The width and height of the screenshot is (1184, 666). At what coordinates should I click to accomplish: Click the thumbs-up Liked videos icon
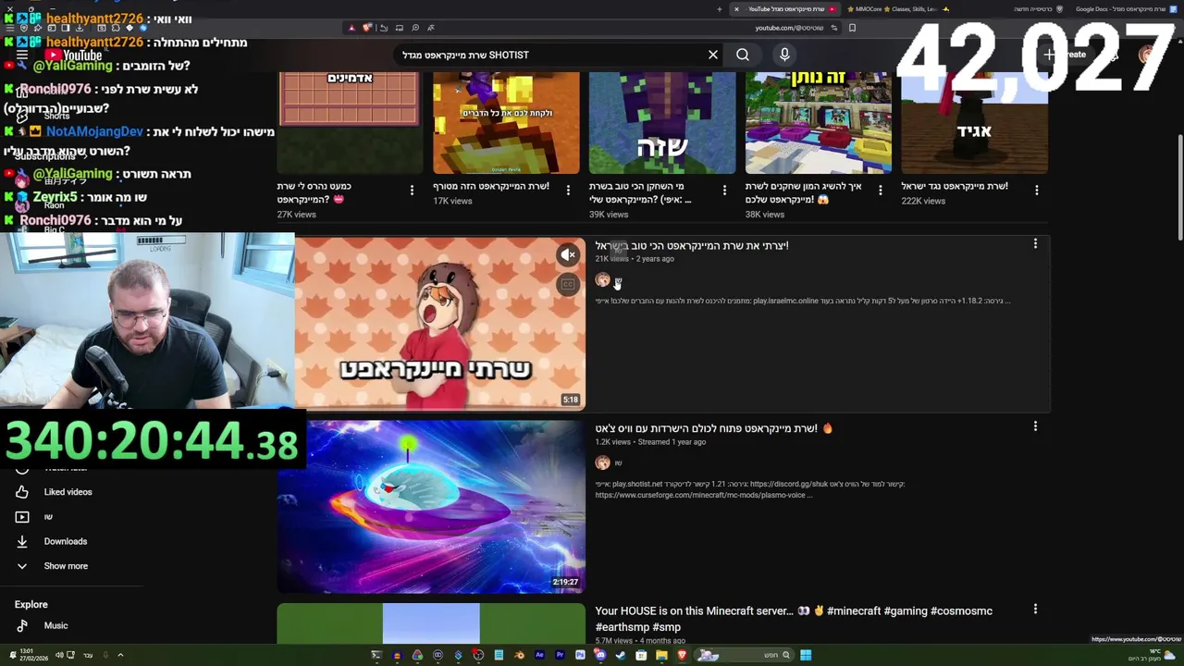click(22, 492)
